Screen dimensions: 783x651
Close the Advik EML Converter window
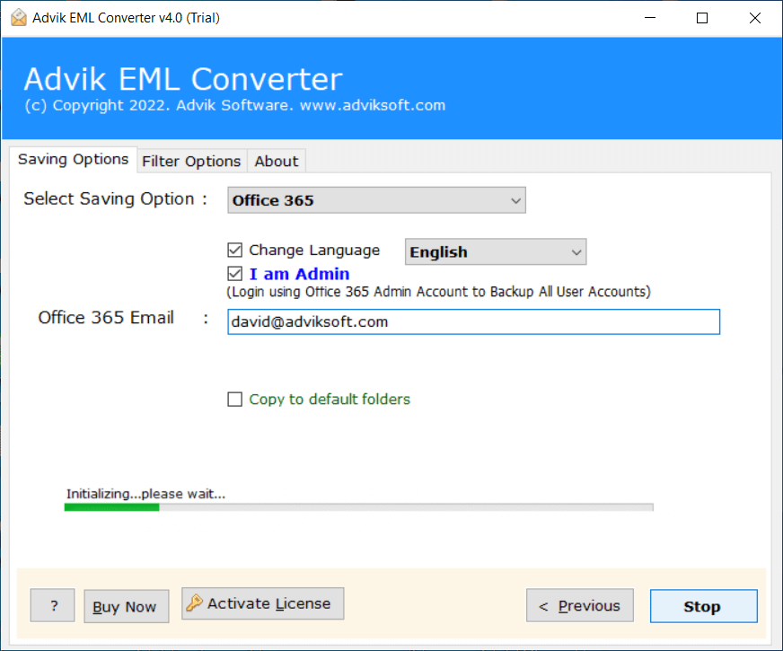[x=755, y=18]
